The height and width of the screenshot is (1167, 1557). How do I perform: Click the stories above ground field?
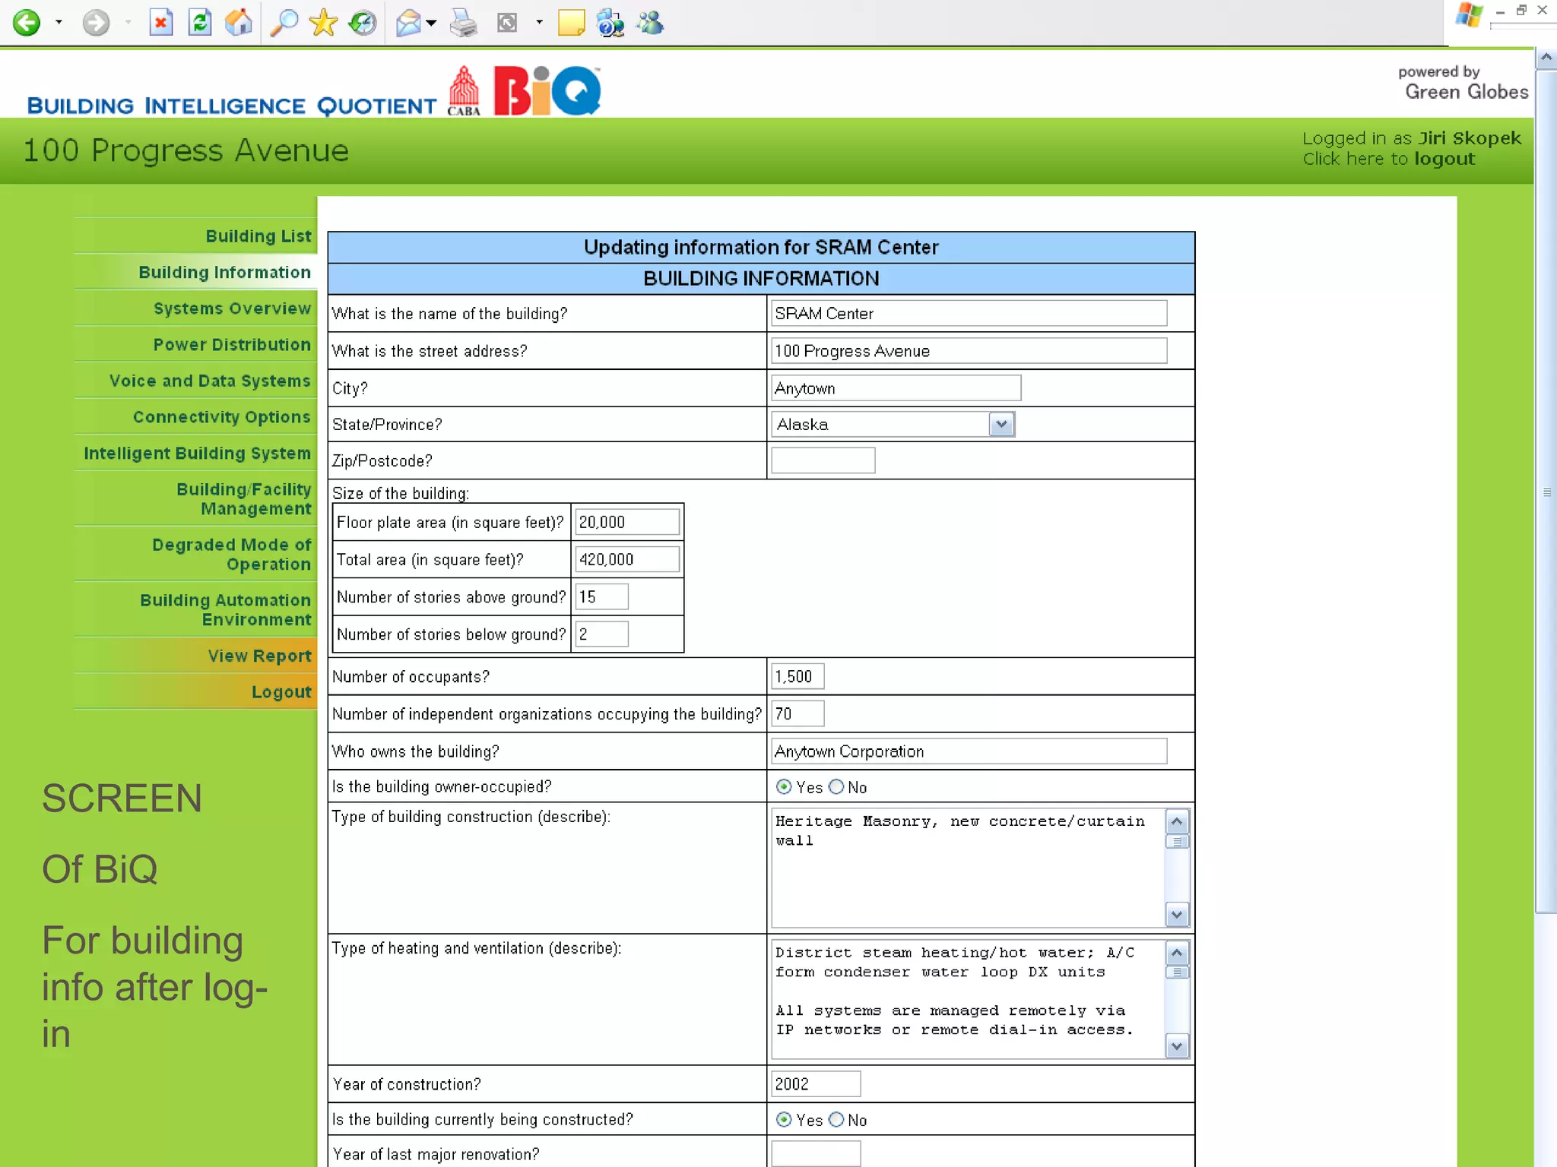click(x=602, y=597)
